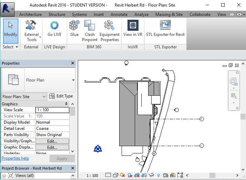Collapse the Graphics properties section
Viewport: 246px width, 180px height.
pos(66,104)
